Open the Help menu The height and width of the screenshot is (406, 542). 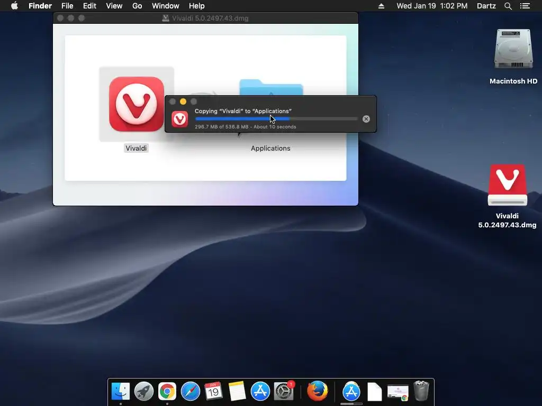point(197,6)
